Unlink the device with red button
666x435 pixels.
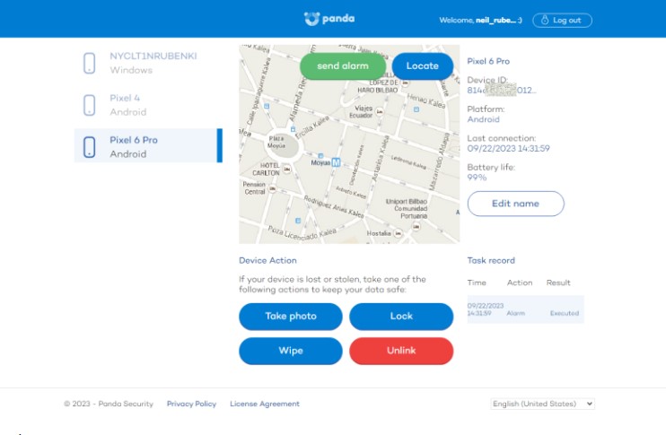[x=401, y=351]
